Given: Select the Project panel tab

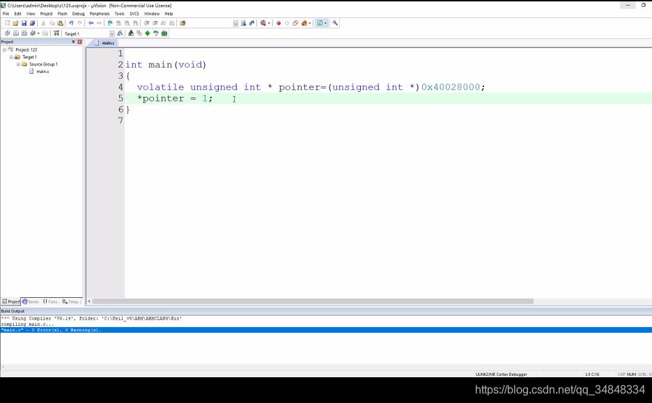Looking at the screenshot, I should click(11, 301).
